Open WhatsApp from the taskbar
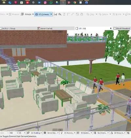 coord(51,2)
